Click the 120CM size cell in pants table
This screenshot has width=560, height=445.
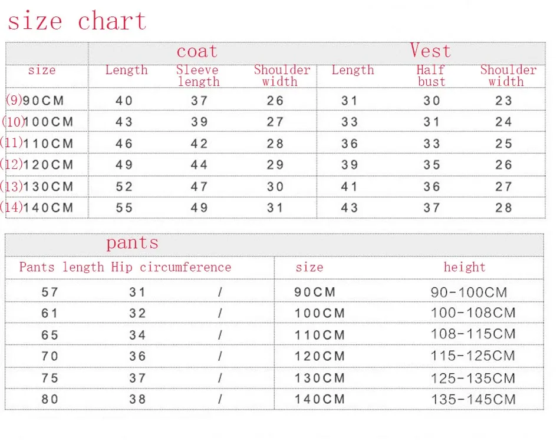(319, 356)
